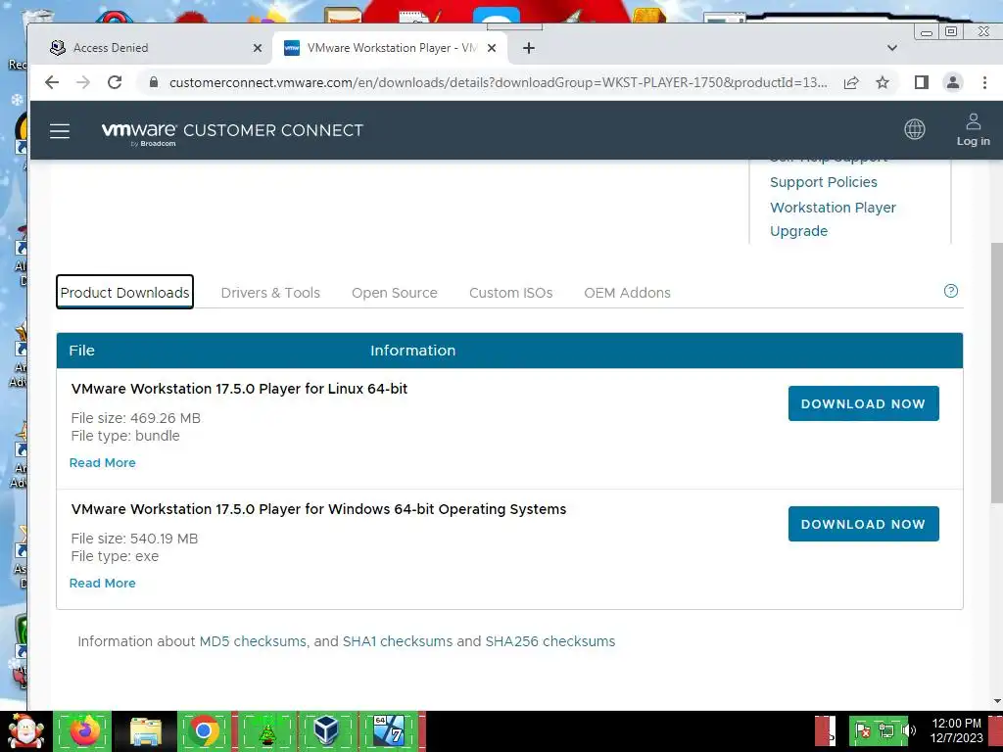The width and height of the screenshot is (1003, 752).
Task: Open the MD5 checksums link
Action: 253,641
